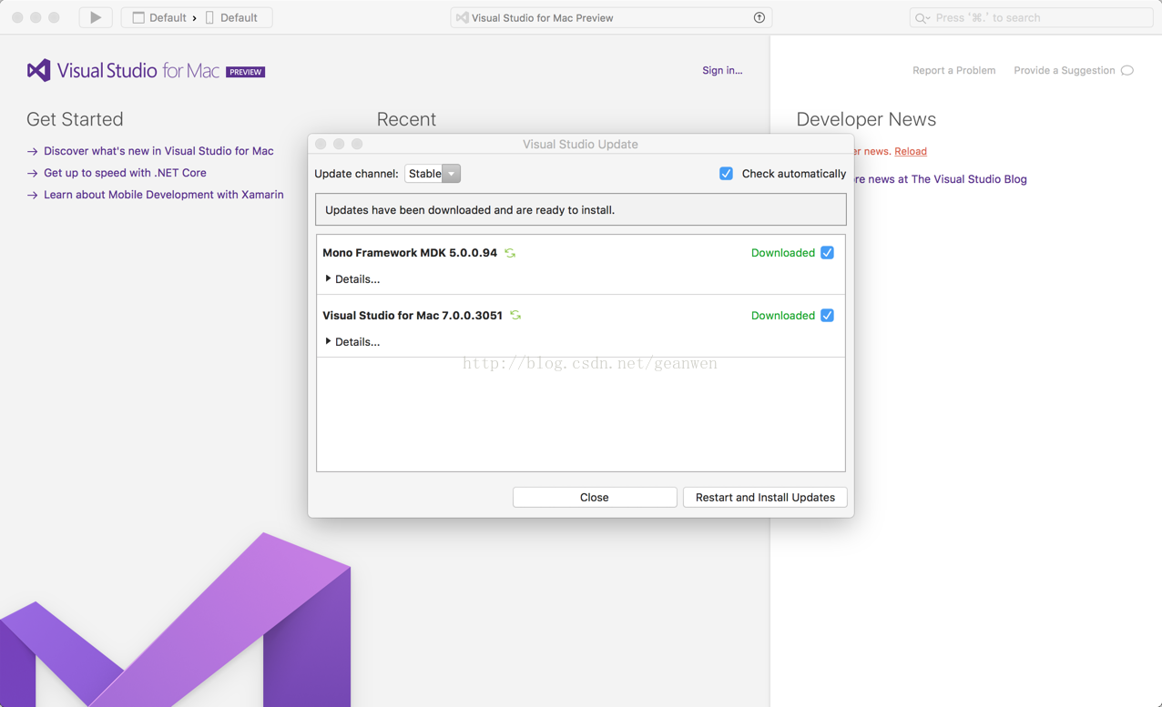Click the Visual Studio logo in header
Viewport: 1162px width, 707px height.
pyautogui.click(x=38, y=70)
